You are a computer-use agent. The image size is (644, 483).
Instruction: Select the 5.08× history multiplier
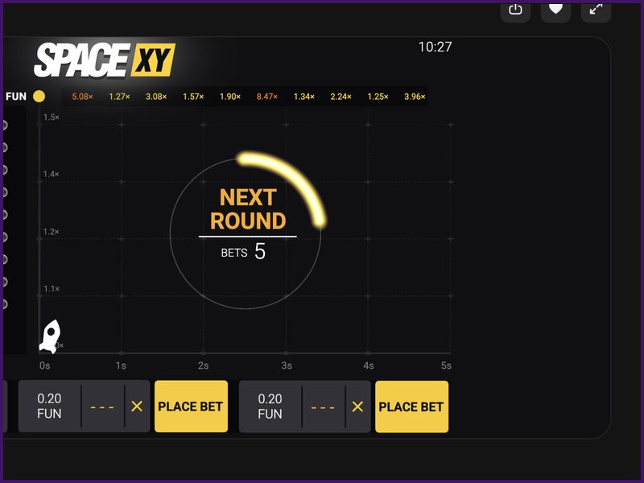pos(82,97)
